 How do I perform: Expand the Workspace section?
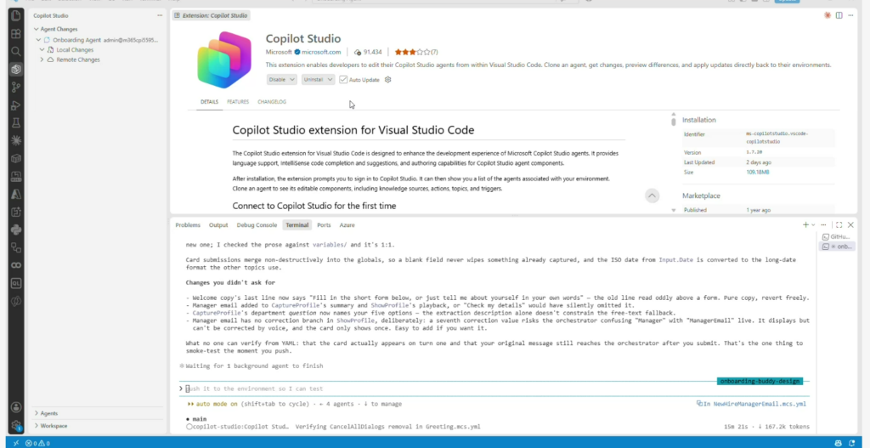pos(37,426)
